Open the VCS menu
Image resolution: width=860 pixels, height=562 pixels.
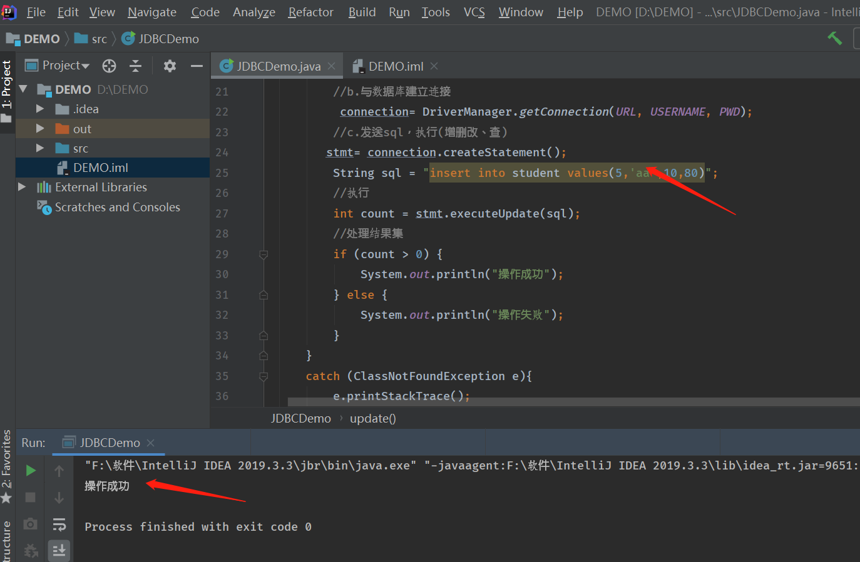(x=474, y=12)
